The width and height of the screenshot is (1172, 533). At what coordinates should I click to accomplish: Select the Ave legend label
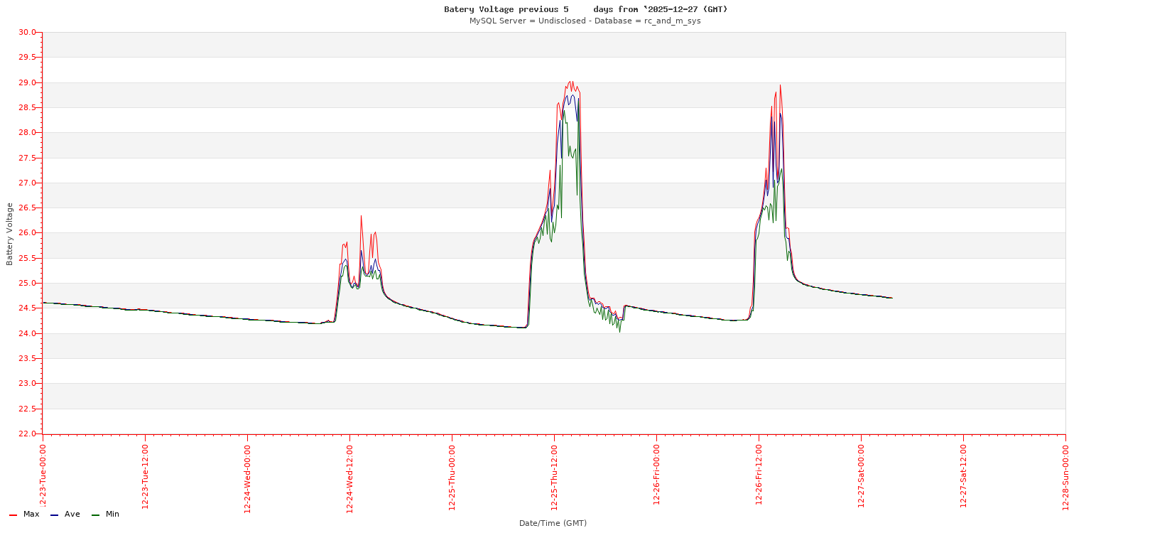click(x=72, y=514)
